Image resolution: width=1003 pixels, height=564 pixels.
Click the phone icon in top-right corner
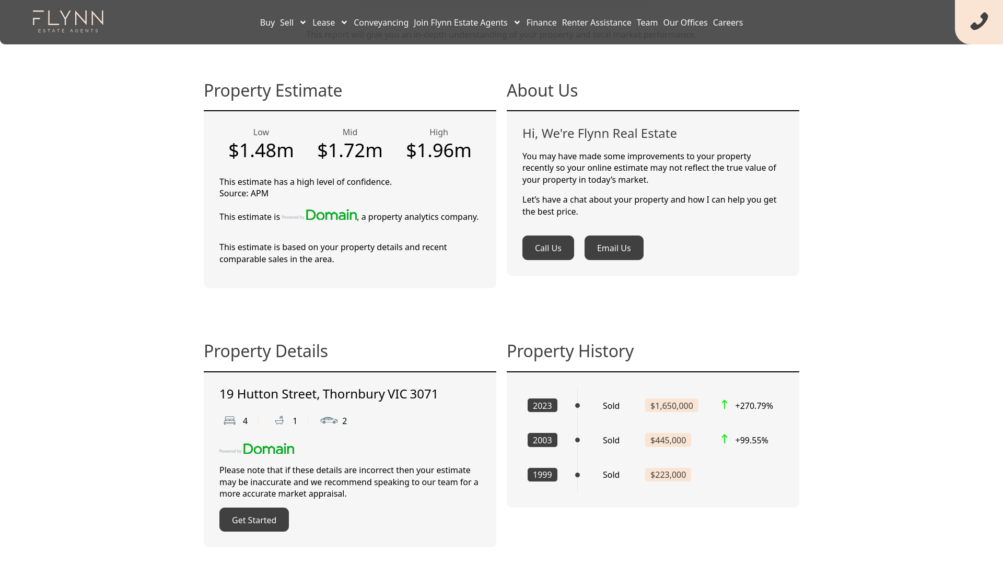[979, 21]
